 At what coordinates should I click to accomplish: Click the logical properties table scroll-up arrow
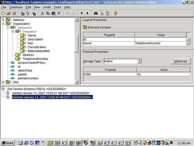point(188,39)
